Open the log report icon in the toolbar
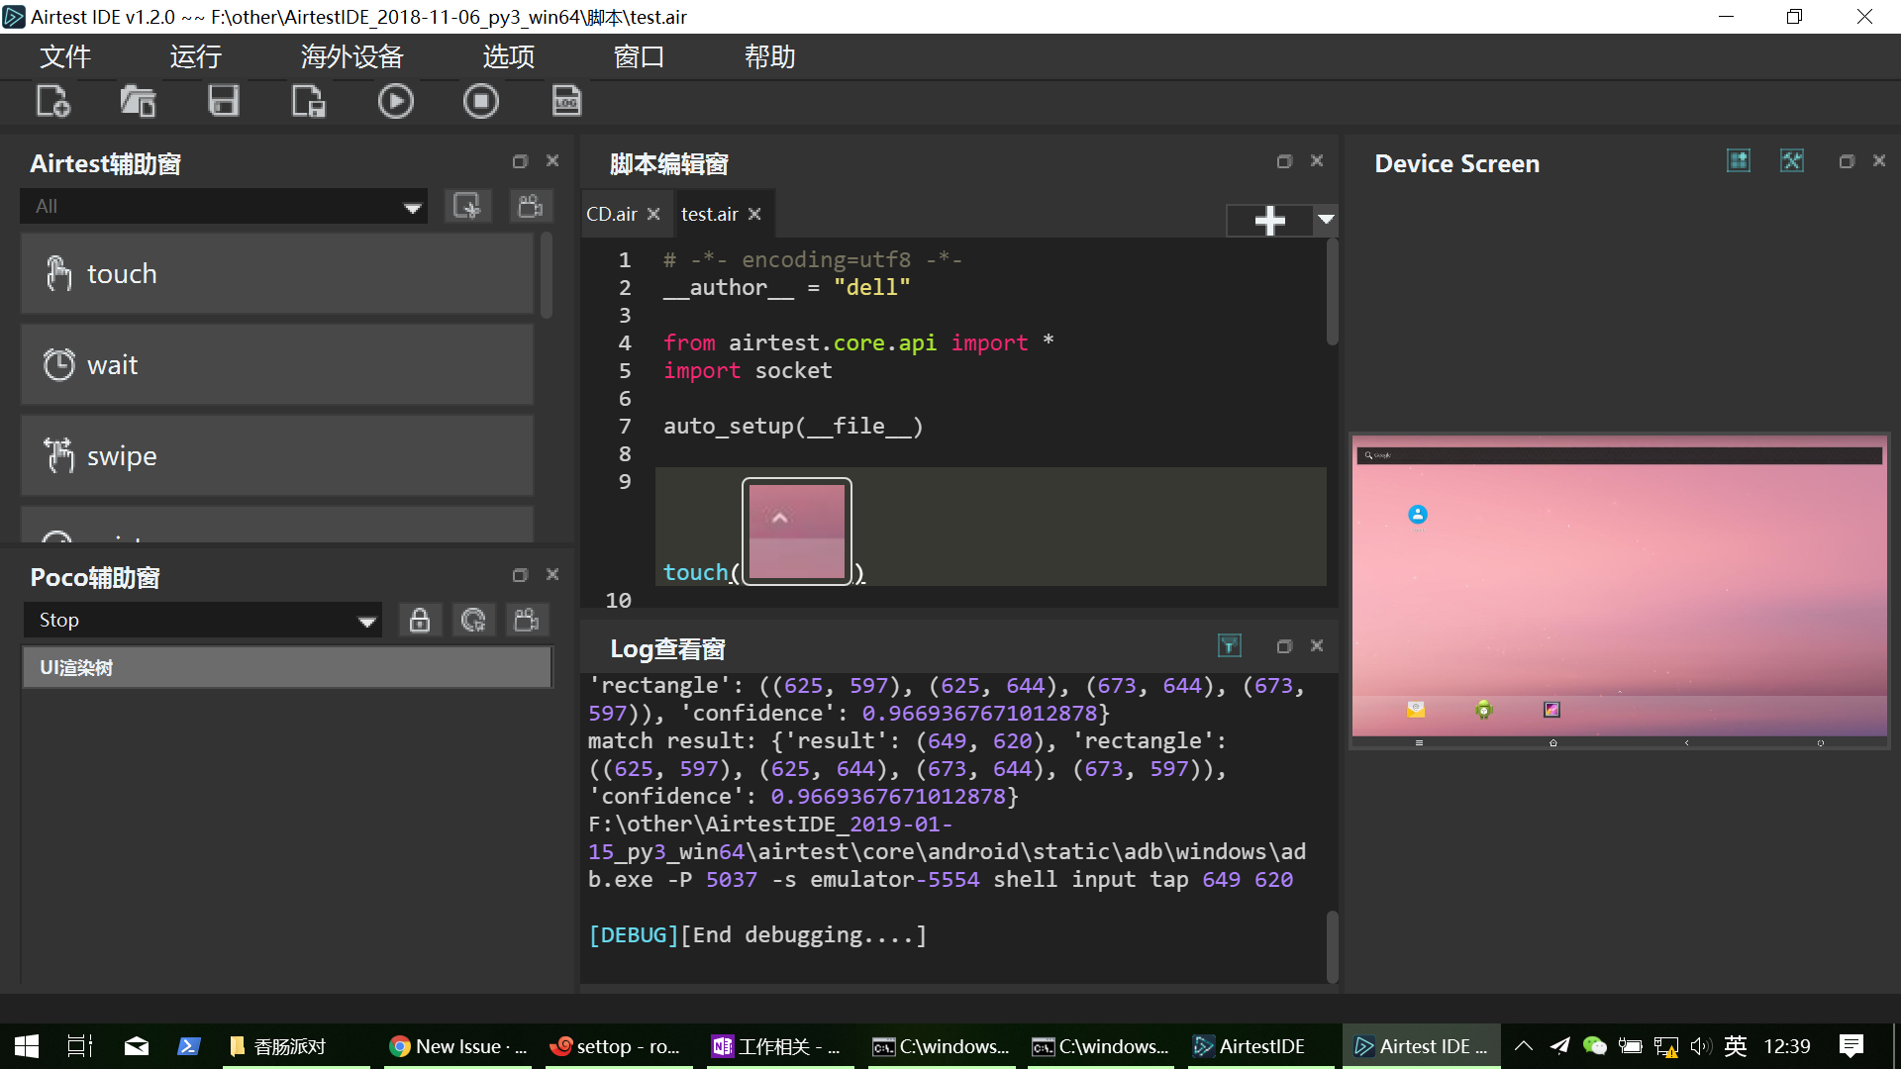Screen dimensions: 1901x1069 (x=566, y=101)
